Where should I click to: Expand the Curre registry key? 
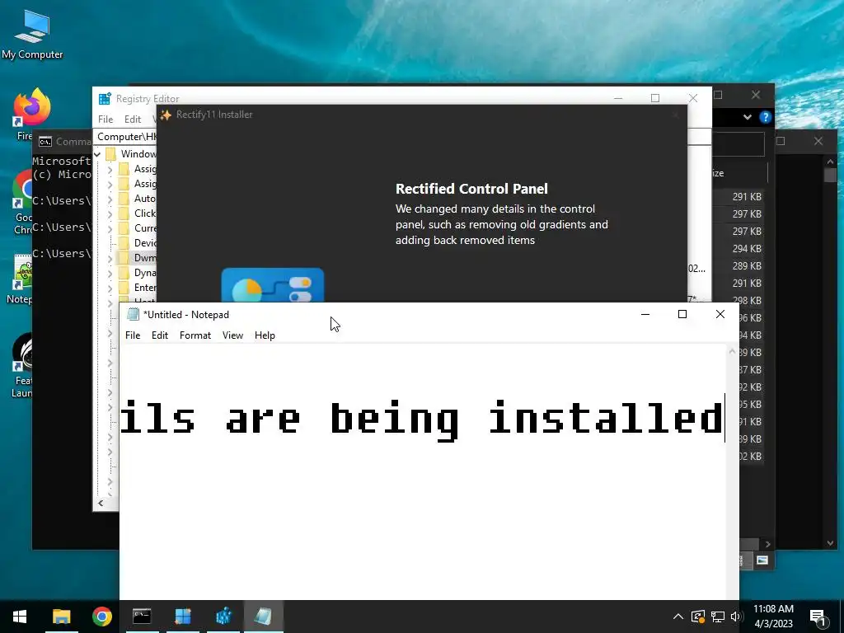click(x=110, y=229)
